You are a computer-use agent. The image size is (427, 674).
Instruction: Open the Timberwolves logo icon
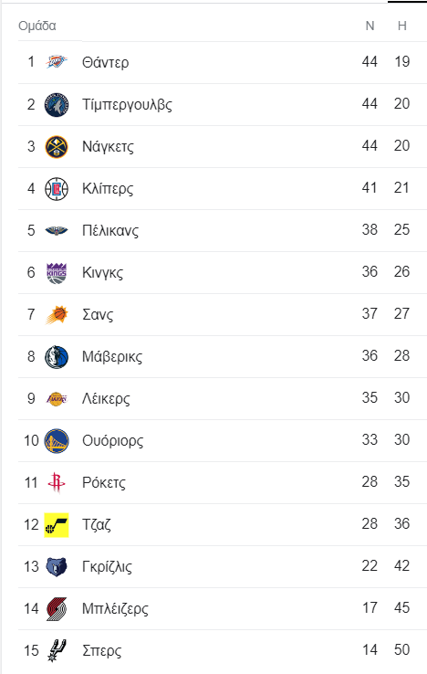57,104
